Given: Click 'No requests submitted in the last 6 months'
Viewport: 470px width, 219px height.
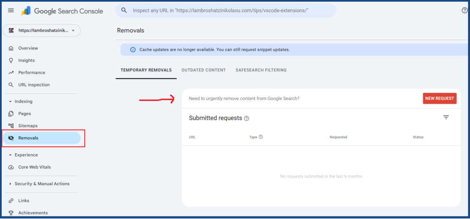Looking at the screenshot, I should 321,176.
